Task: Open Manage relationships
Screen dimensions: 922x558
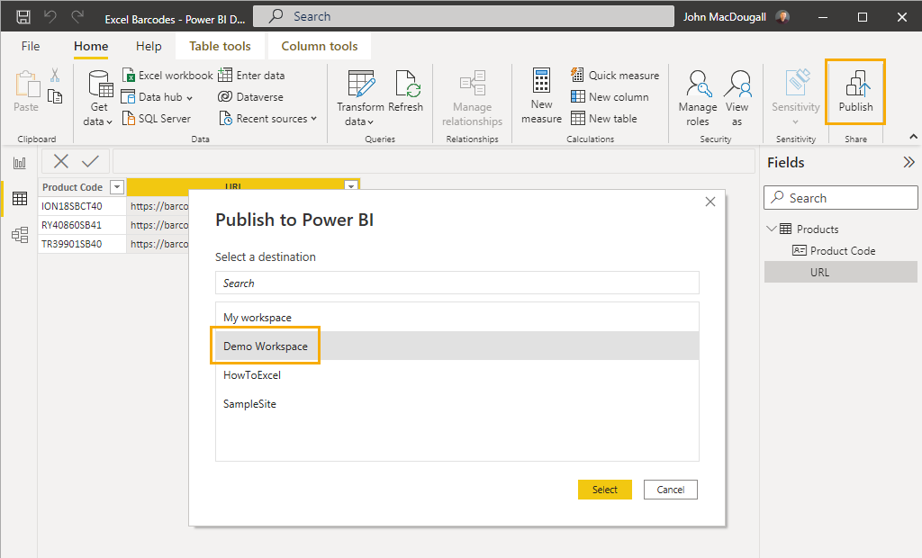Action: click(x=472, y=97)
